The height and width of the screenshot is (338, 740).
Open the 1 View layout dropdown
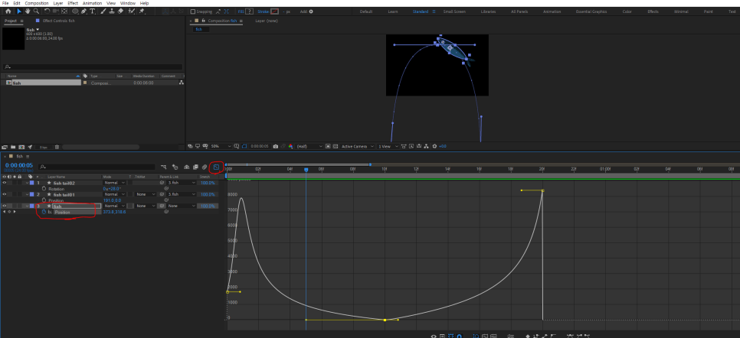tap(388, 146)
